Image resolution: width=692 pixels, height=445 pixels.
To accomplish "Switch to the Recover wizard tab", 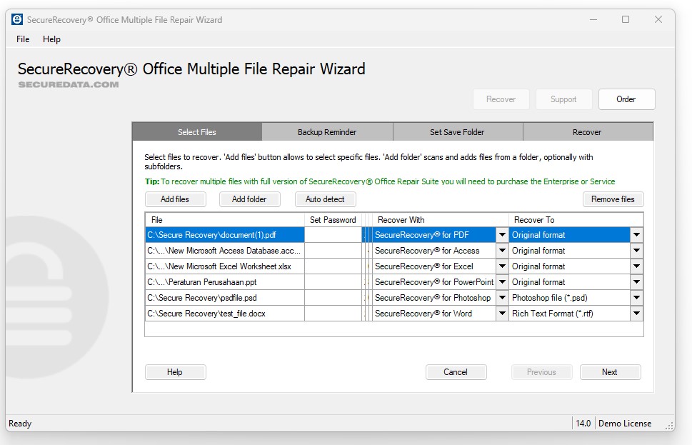I will [x=586, y=131].
